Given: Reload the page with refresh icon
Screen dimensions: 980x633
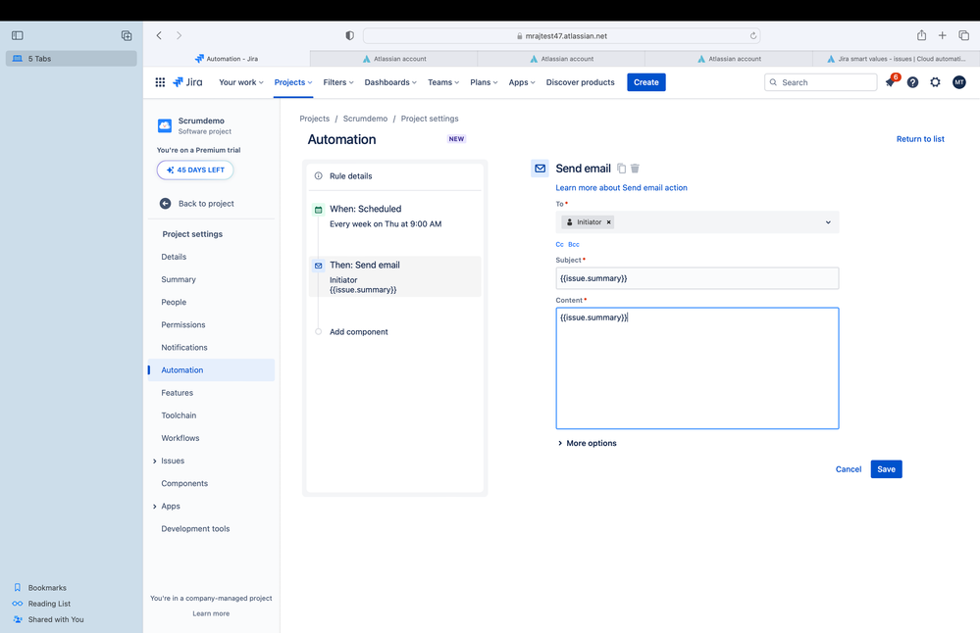Looking at the screenshot, I should pyautogui.click(x=753, y=35).
